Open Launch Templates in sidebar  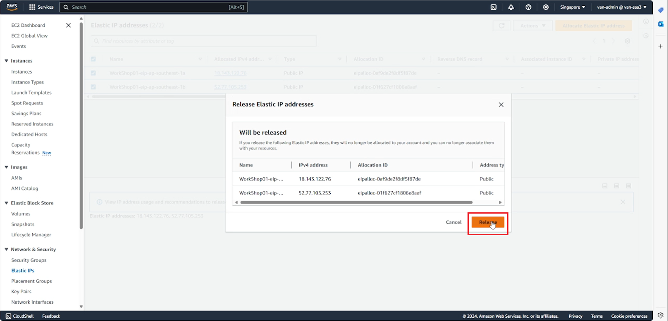coord(31,93)
